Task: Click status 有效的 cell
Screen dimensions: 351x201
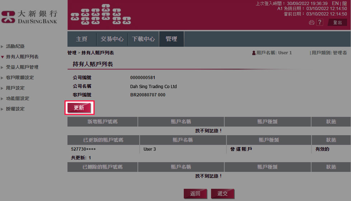Action: click(322, 149)
